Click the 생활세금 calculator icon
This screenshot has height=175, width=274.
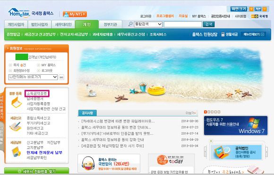[x=223, y=35]
